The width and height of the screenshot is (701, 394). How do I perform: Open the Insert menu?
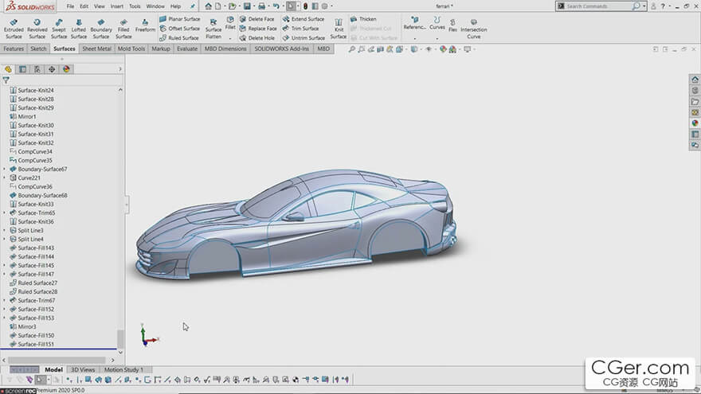click(116, 6)
